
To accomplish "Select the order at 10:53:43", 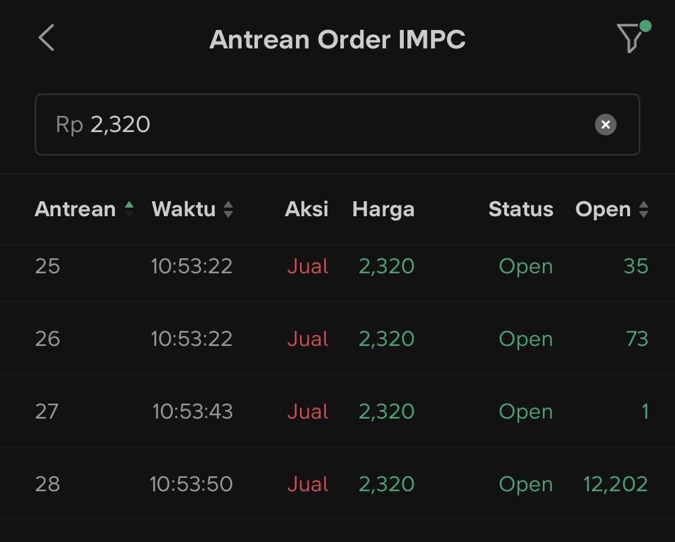I will point(193,412).
